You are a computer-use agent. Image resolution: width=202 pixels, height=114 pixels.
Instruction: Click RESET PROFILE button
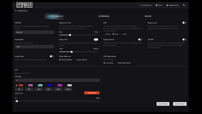[163, 104]
